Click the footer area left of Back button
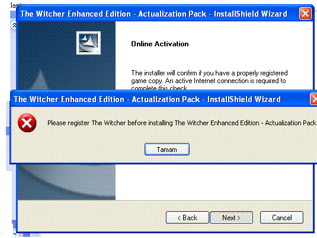 pyautogui.click(x=92, y=218)
